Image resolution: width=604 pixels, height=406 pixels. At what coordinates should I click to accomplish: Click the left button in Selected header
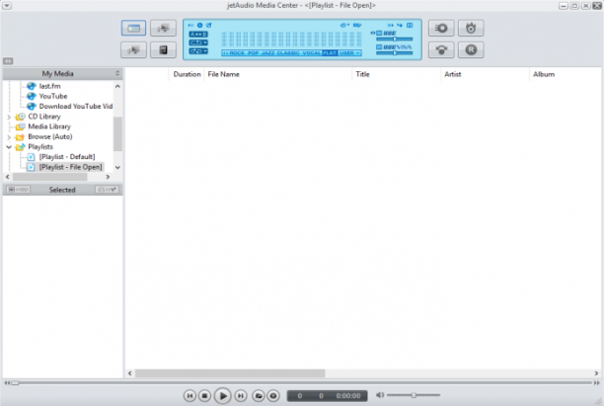click(x=19, y=190)
